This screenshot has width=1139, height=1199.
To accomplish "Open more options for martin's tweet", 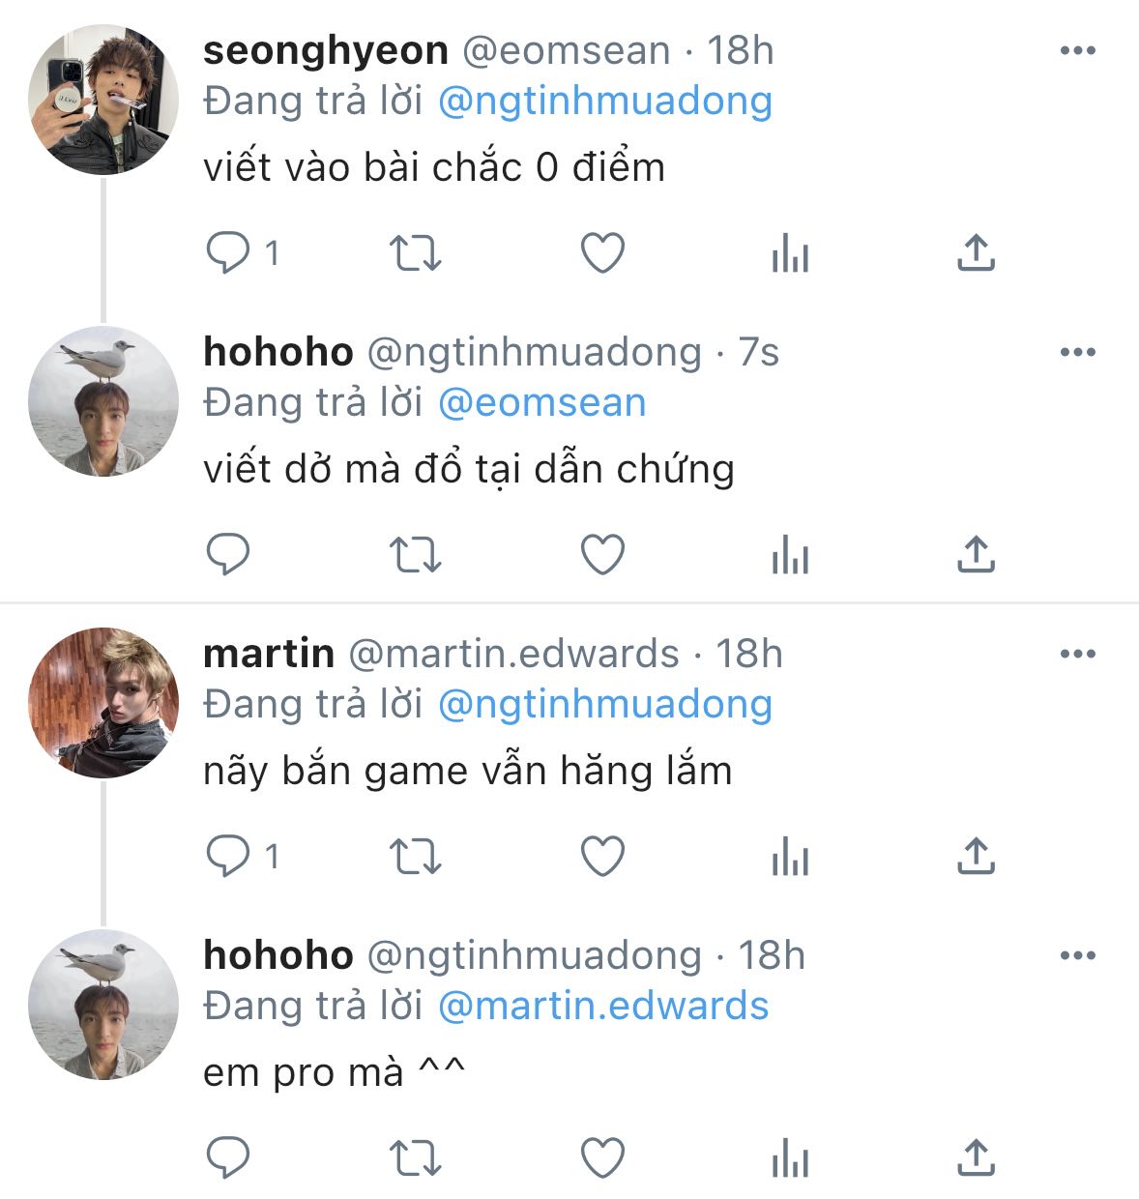I will pyautogui.click(x=1077, y=654).
